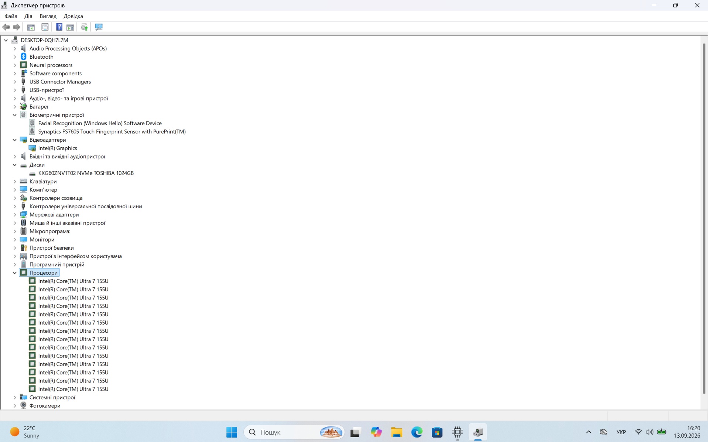Select the Software components label
This screenshot has width=708, height=442.
[x=55, y=73]
